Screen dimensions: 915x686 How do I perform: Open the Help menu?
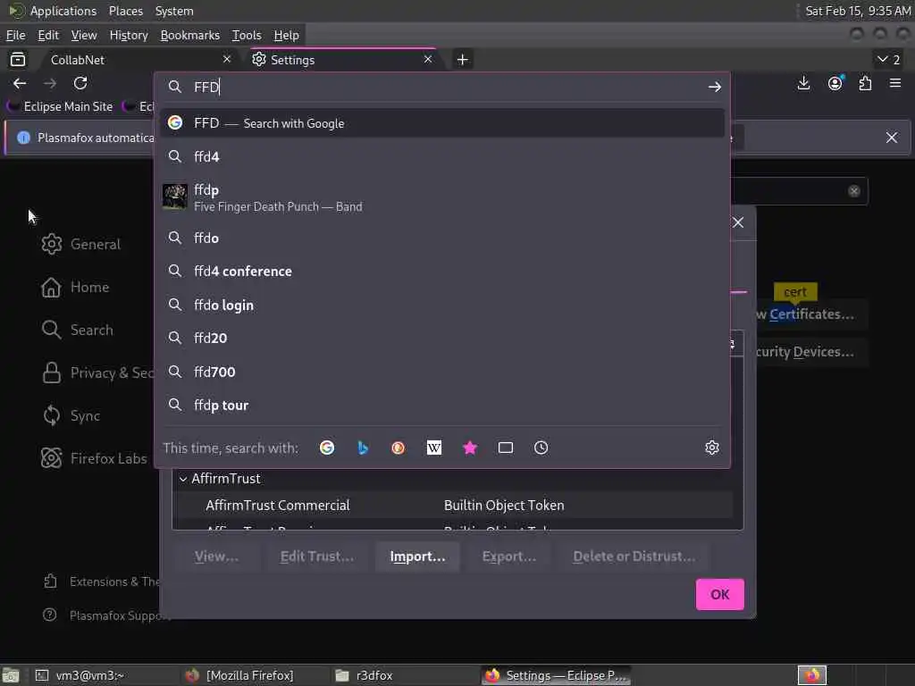point(287,36)
